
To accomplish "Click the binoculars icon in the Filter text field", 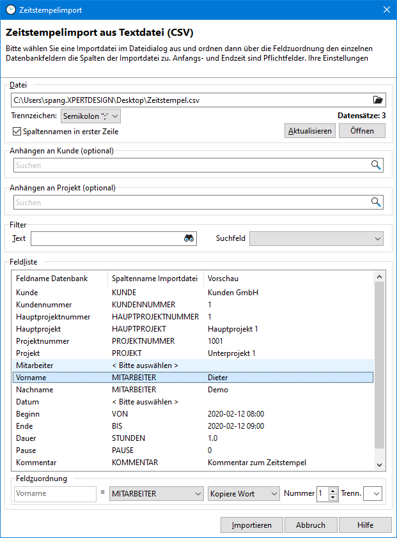I will [x=189, y=238].
